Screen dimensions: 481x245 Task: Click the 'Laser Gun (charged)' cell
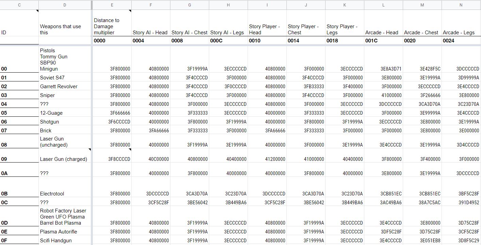click(x=65, y=156)
